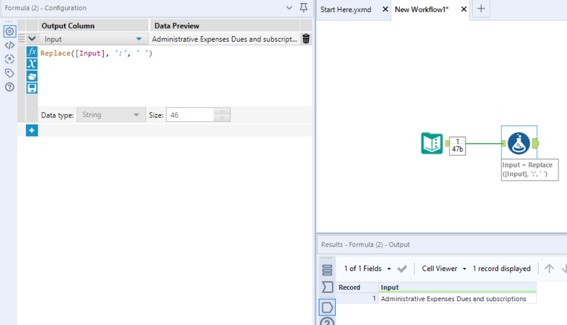Select the Formula tool on the canvas

point(519,143)
